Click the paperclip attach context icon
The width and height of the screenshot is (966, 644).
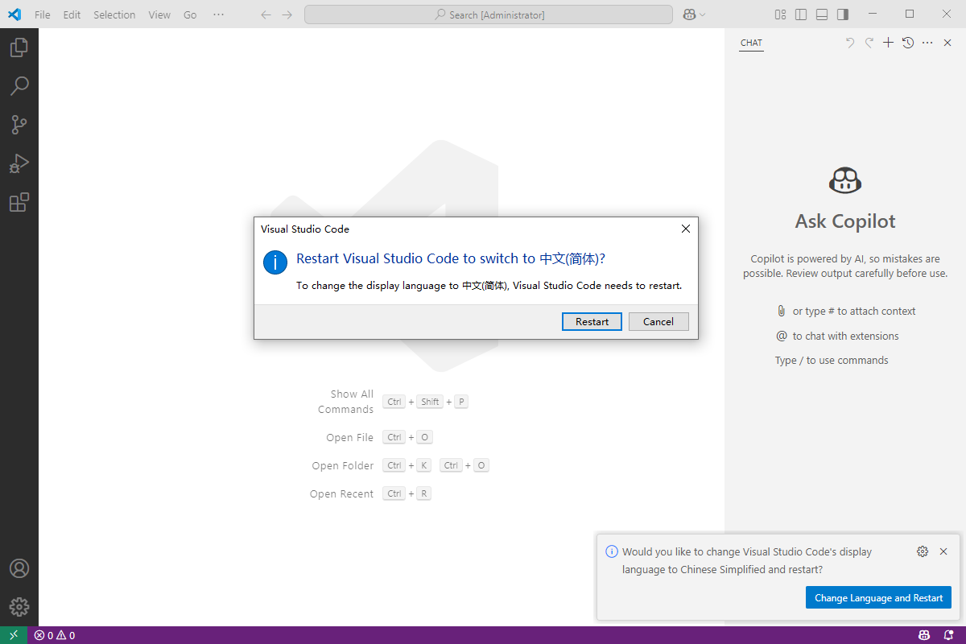tap(781, 311)
